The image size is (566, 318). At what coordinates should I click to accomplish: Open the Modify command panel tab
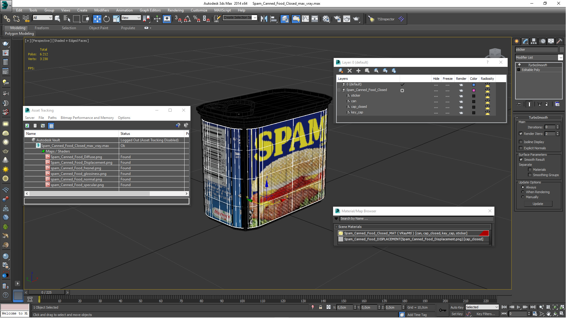525,41
